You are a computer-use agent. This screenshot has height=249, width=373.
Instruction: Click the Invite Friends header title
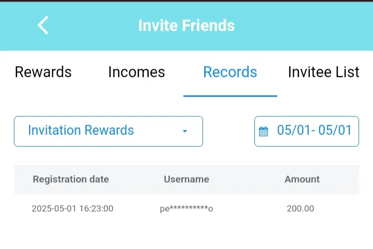(187, 25)
